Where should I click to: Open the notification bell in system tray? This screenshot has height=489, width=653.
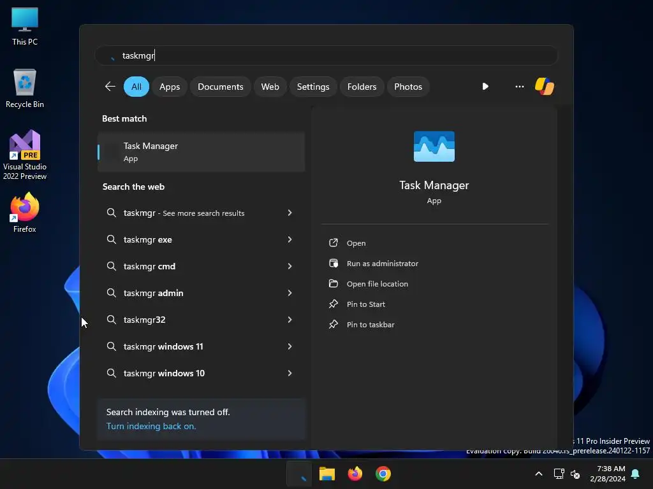tap(635, 474)
